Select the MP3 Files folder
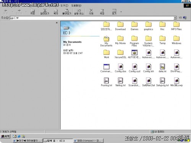Screen dimensions: 191x143 coord(176,26)
